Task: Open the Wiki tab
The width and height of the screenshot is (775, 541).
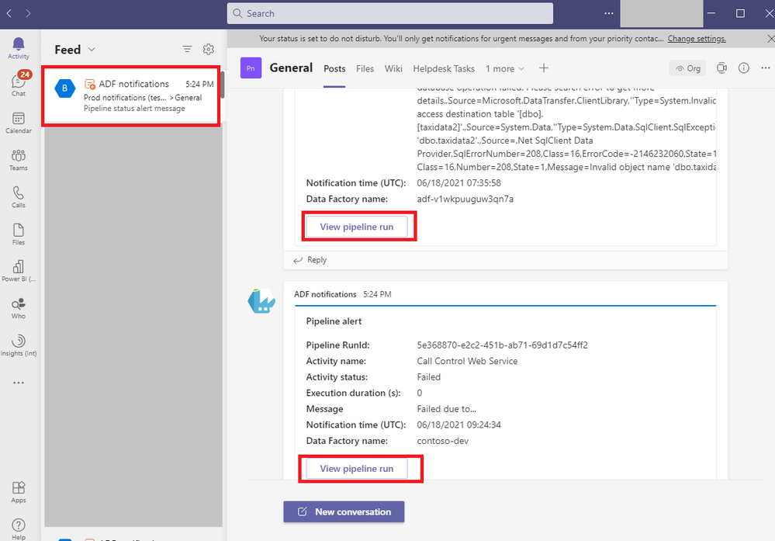Action: [x=393, y=69]
